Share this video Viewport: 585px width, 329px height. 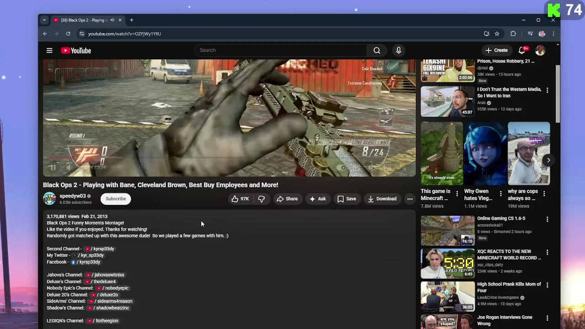[x=287, y=199]
